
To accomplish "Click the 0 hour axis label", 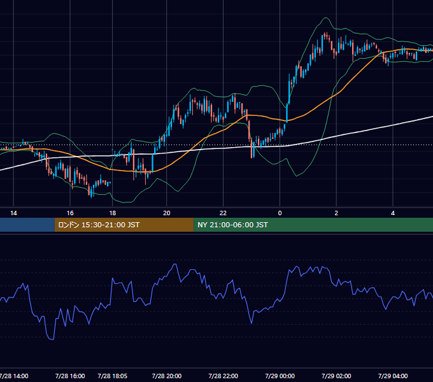I will click(280, 213).
